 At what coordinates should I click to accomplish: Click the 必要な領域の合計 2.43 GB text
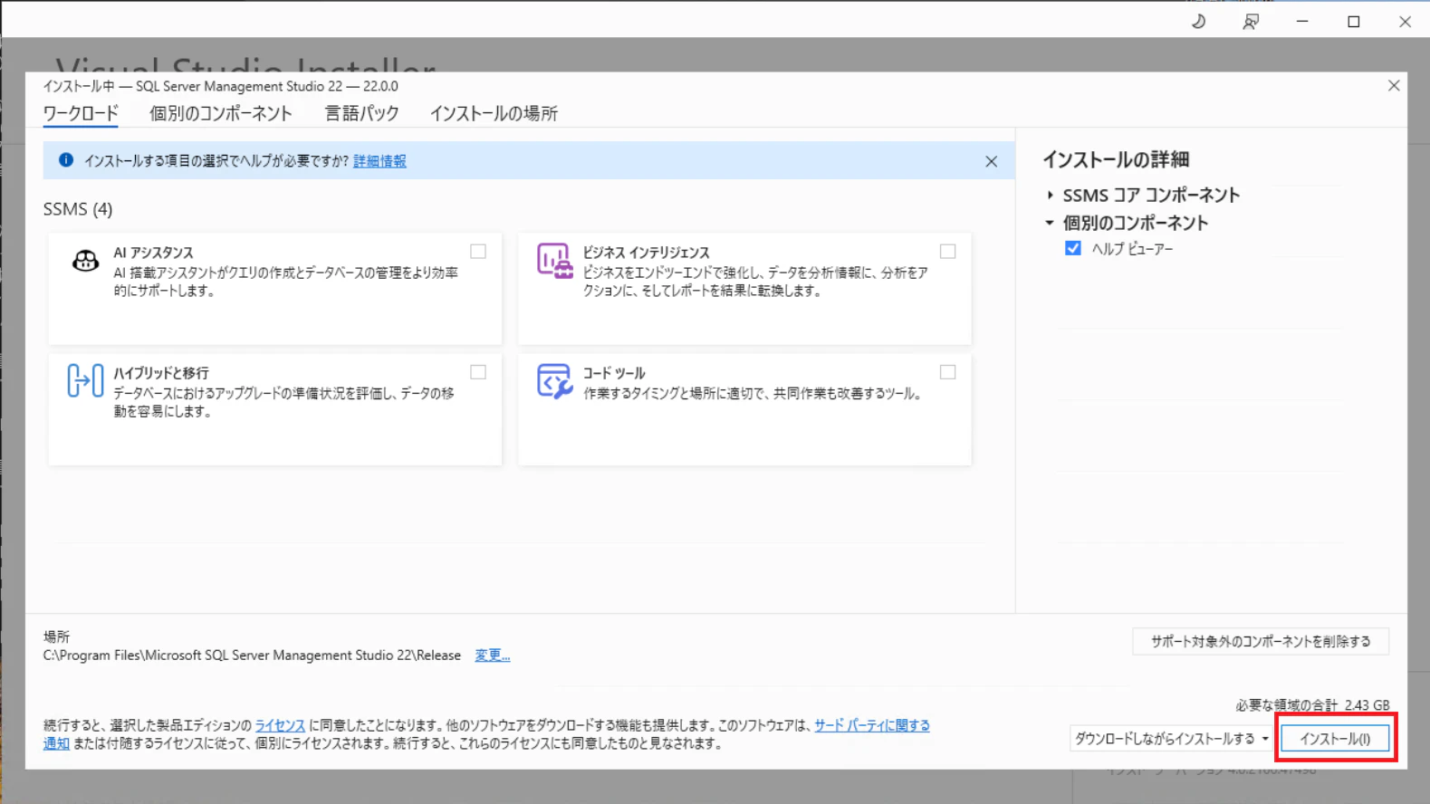pyautogui.click(x=1312, y=705)
